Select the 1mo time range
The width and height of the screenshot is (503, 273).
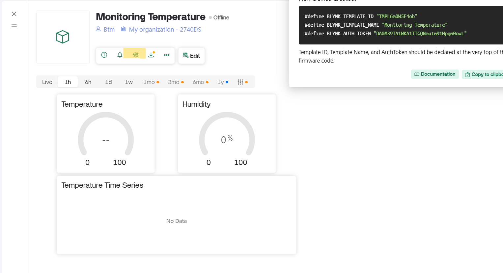pyautogui.click(x=149, y=82)
